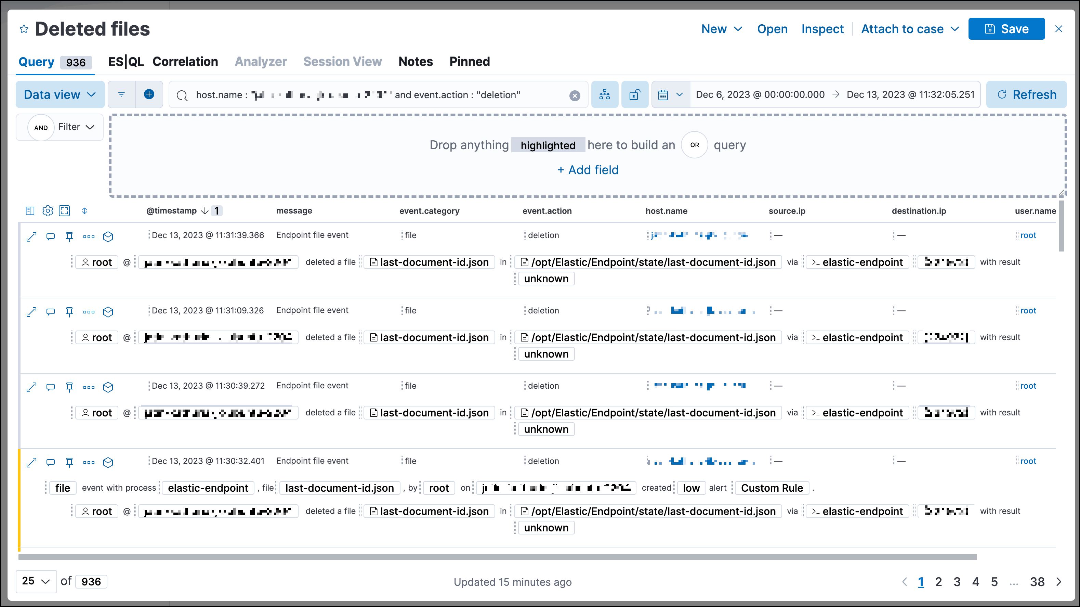Expand the New button dropdown arrow
This screenshot has width=1080, height=607.
point(737,28)
